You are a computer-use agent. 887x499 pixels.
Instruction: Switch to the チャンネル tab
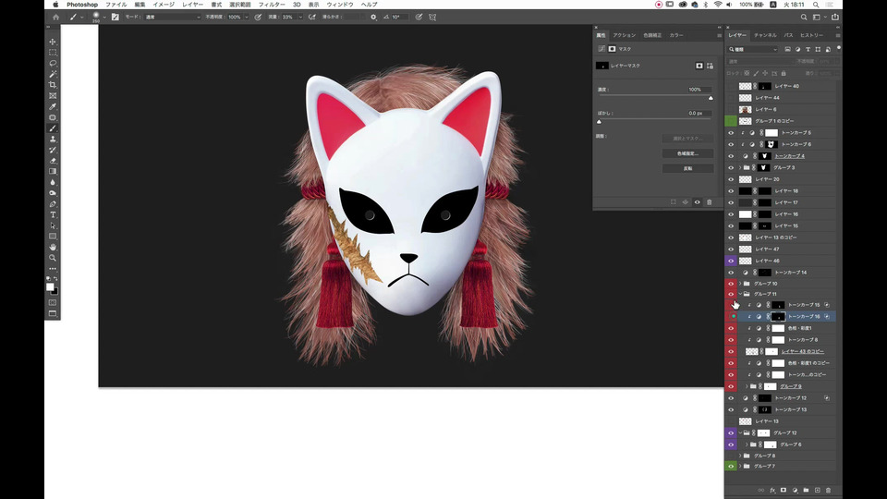click(x=765, y=35)
